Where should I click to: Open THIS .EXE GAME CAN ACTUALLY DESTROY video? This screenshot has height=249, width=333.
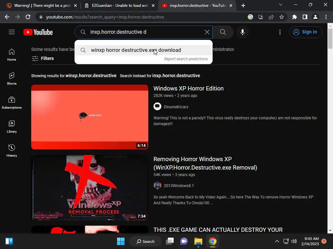click(218, 230)
